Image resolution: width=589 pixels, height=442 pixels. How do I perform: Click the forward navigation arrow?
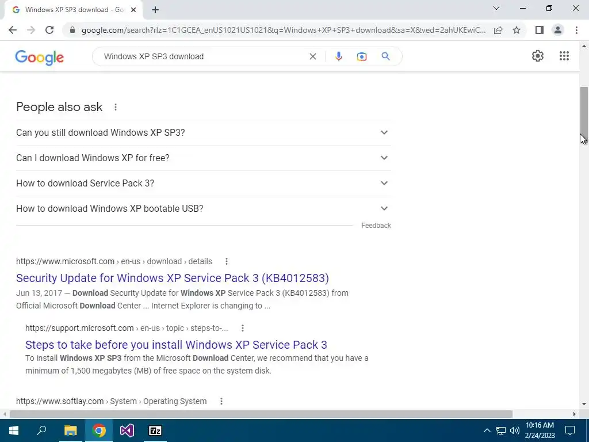click(x=31, y=30)
